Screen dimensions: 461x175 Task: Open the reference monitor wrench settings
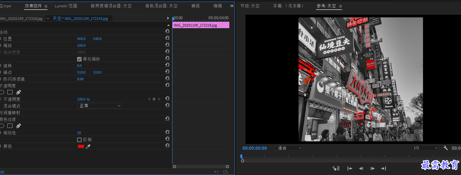point(446,148)
